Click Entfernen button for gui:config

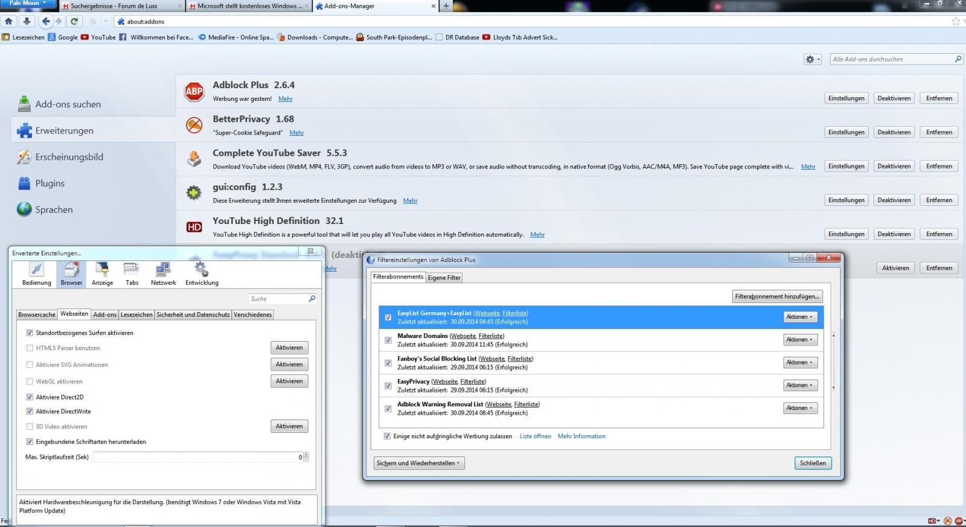tap(939, 200)
